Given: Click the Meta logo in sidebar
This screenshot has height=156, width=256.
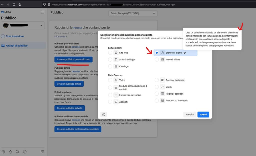Looking at the screenshot, I should (6, 12).
